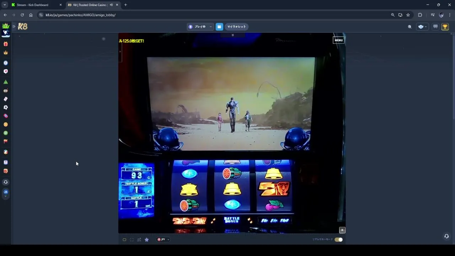This screenshot has width=455, height=256.
Task: Open the purple question mark help icon
Action: [x=6, y=162]
